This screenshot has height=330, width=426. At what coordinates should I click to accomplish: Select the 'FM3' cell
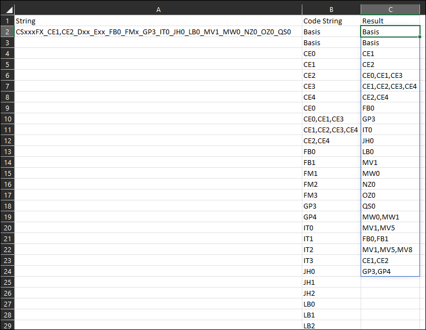click(x=331, y=195)
